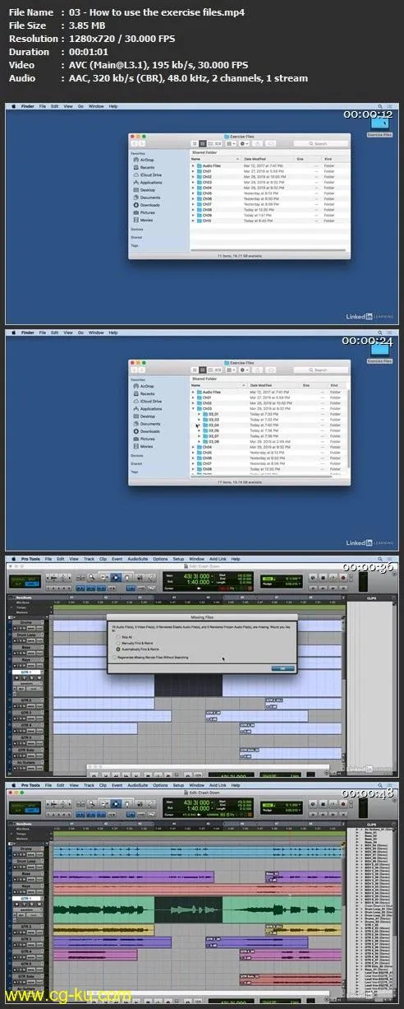The width and height of the screenshot is (404, 1009).
Task: Open AudioSuite menu in 00:00:36 Pro Tools frame
Action: [x=137, y=559]
